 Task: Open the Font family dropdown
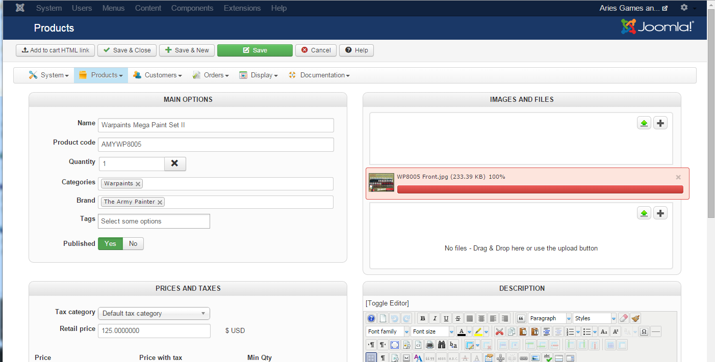388,331
